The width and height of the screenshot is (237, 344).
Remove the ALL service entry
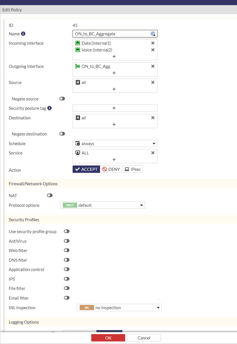pos(153,153)
